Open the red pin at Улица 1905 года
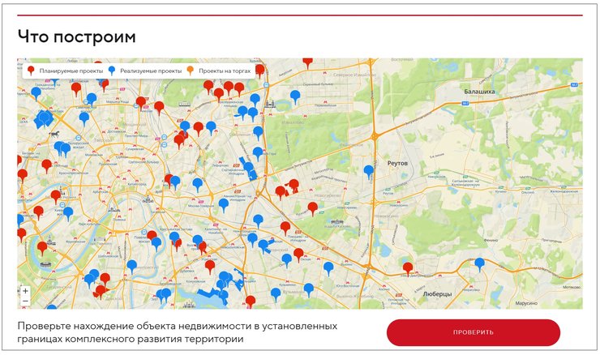Viewport: 600px width, 355px height. point(47,166)
